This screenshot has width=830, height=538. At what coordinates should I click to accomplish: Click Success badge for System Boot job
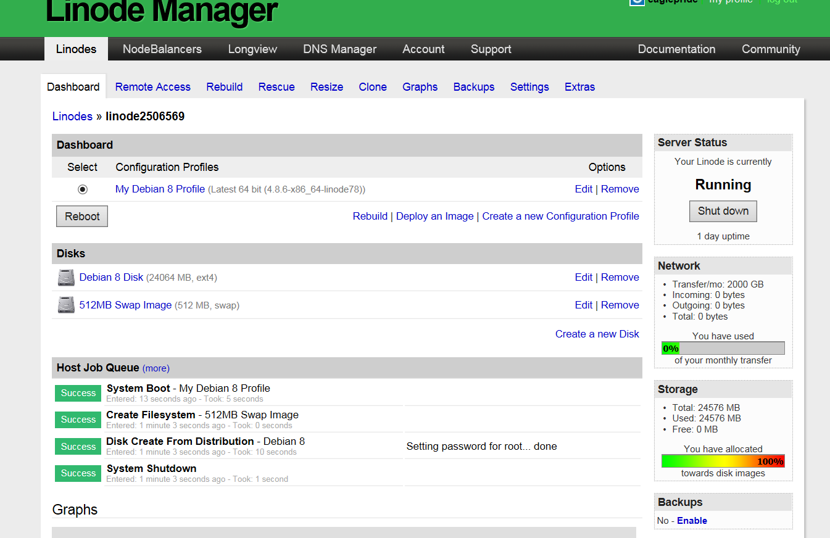78,393
